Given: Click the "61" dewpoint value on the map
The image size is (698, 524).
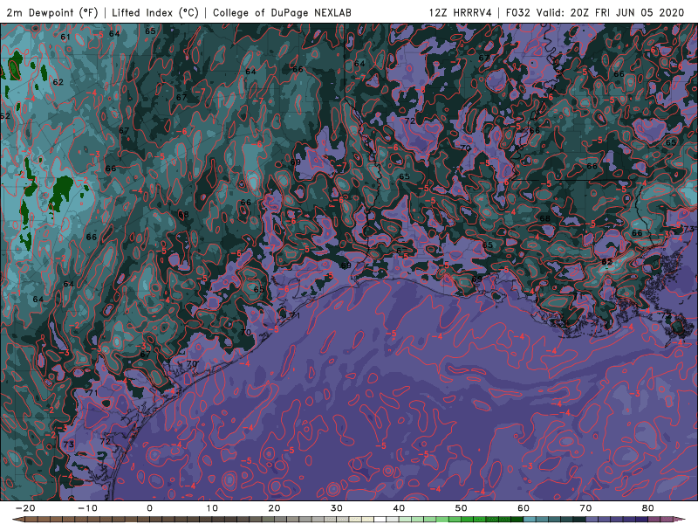Looking at the screenshot, I should [x=65, y=37].
